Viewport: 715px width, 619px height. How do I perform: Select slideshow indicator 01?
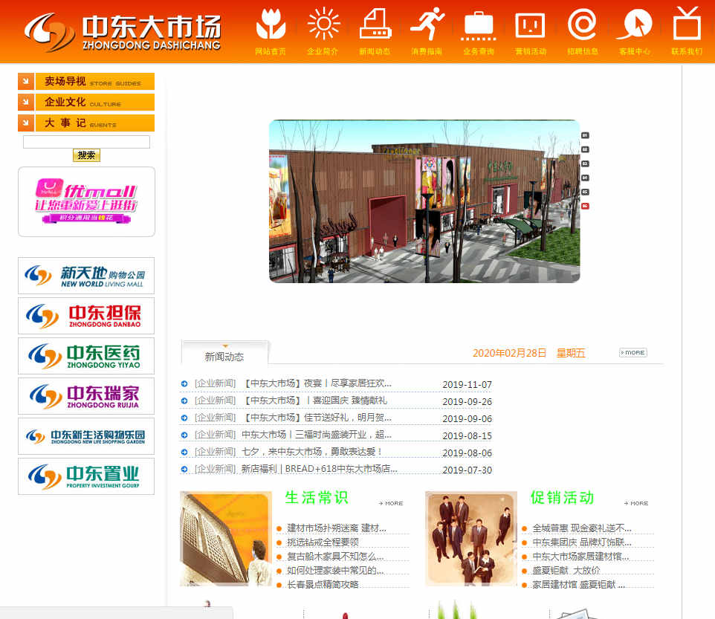pos(586,135)
